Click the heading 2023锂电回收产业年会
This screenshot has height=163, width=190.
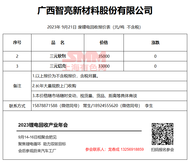(43, 125)
